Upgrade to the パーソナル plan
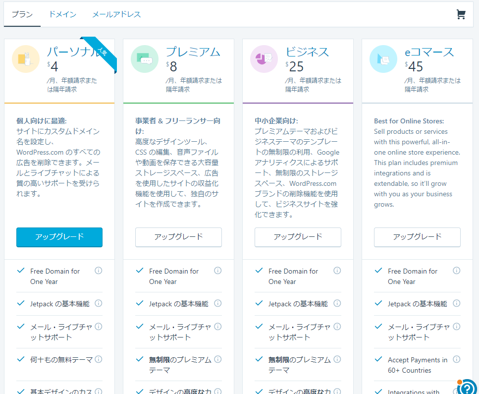Viewport: 479px width, 394px height. (59, 237)
